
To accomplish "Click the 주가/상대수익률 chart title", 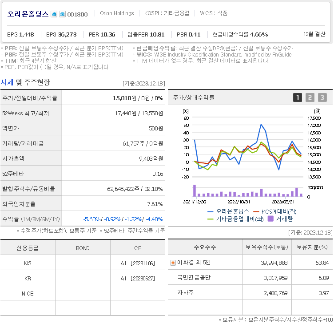I will tap(194, 98).
